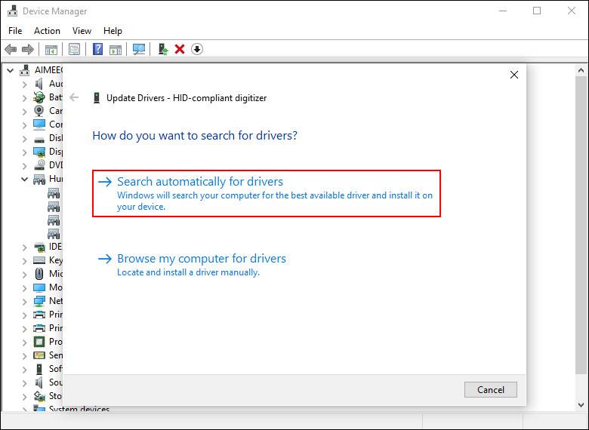Collapse the AIMEE computer root node
The image size is (589, 430).
pyautogui.click(x=10, y=70)
